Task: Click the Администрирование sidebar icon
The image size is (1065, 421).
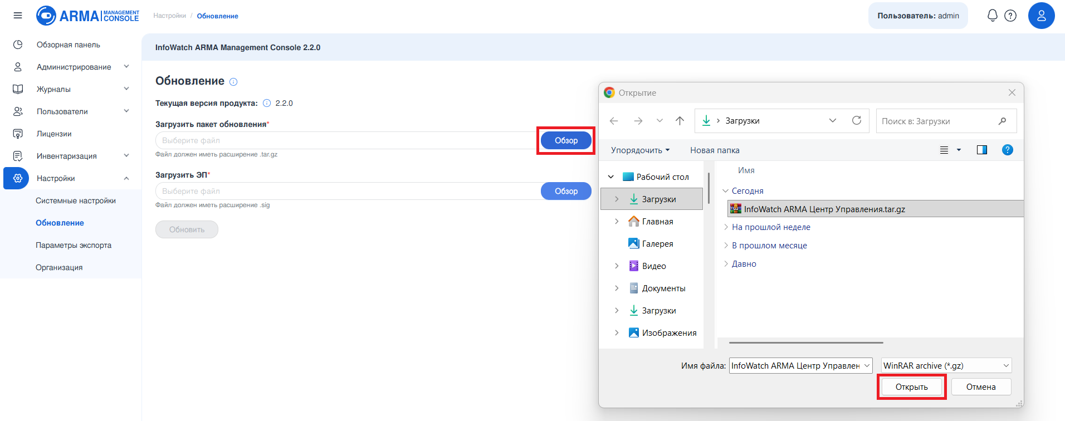Action: 18,67
